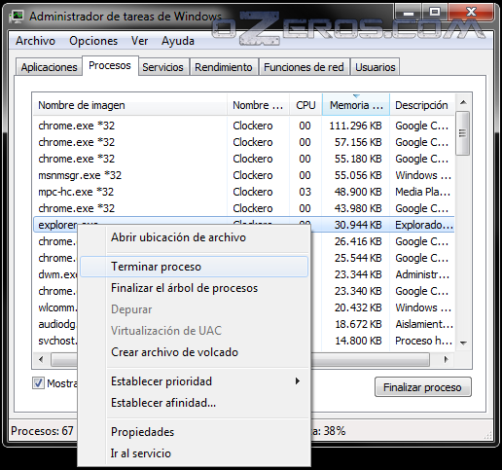The height and width of the screenshot is (470, 502).
Task: Switch to the Procesos tab
Action: tap(110, 65)
